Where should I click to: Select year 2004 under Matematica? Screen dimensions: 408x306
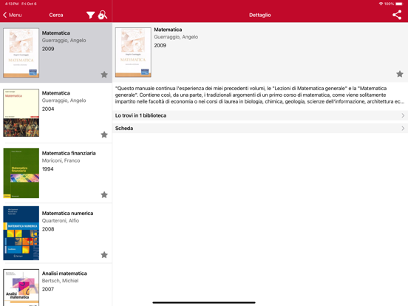pos(48,109)
